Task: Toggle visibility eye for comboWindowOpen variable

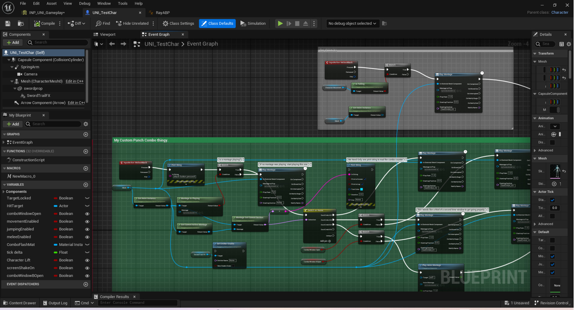Action: point(87,214)
